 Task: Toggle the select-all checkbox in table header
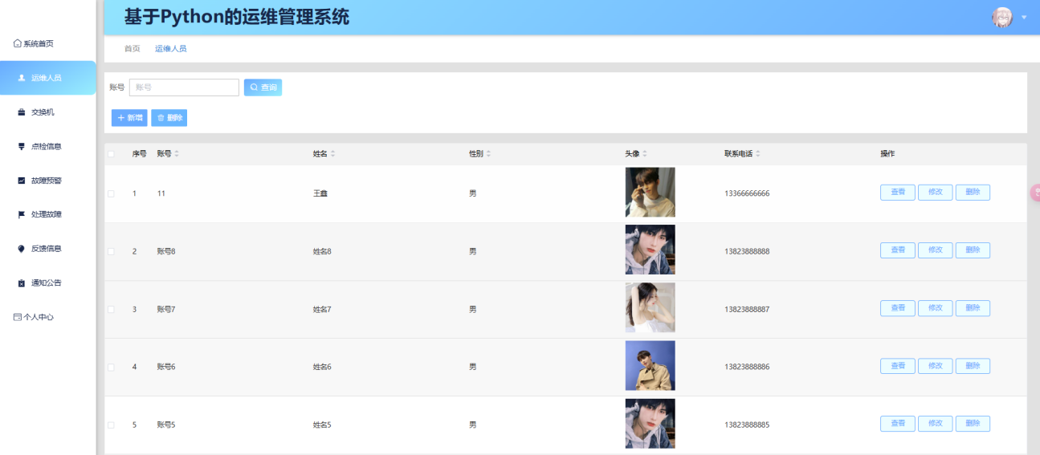point(111,154)
